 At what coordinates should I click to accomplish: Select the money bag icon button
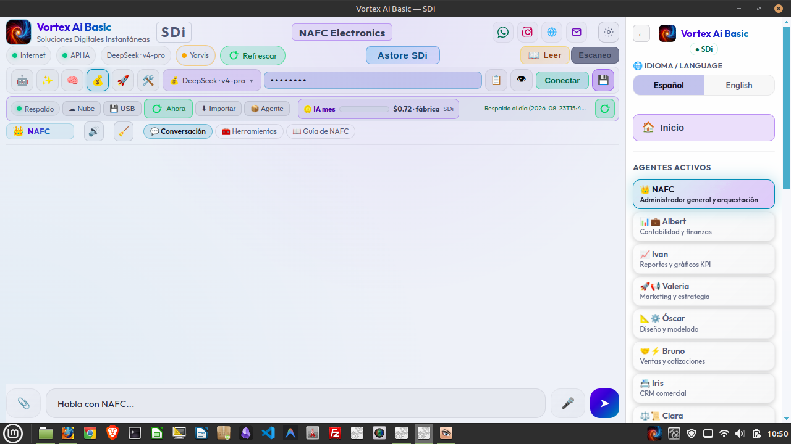[98, 80]
